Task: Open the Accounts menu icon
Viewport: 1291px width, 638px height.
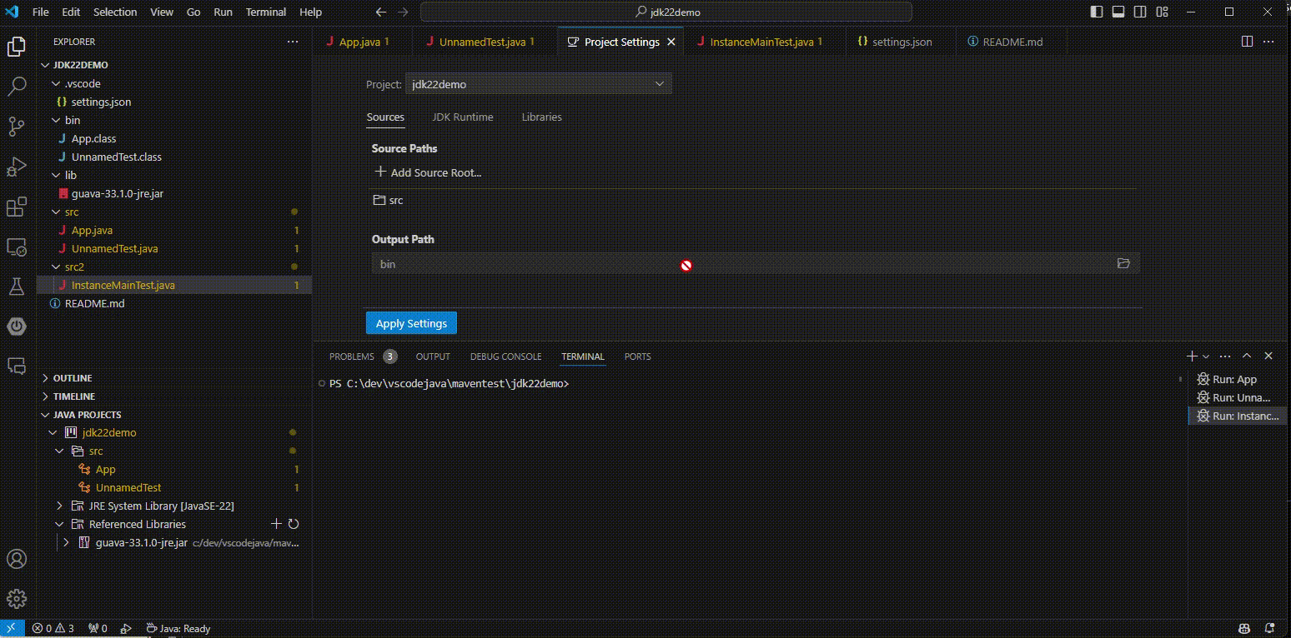Action: click(x=16, y=559)
